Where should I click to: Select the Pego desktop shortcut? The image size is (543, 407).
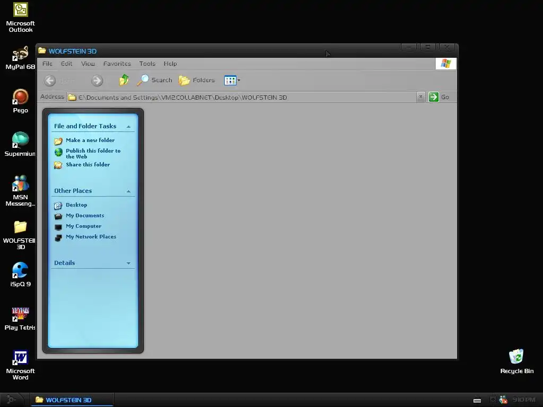[21, 101]
